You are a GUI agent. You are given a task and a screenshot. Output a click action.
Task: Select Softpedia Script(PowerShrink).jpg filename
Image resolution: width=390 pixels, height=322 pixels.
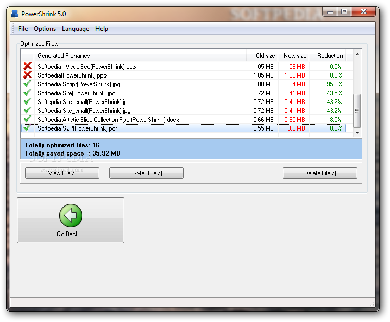tap(79, 84)
